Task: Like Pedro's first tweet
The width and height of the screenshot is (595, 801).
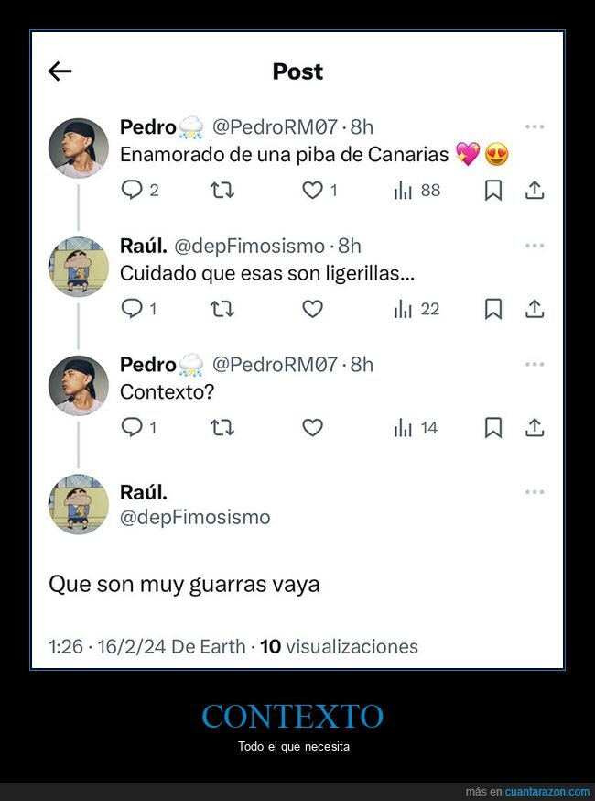Action: (313, 190)
